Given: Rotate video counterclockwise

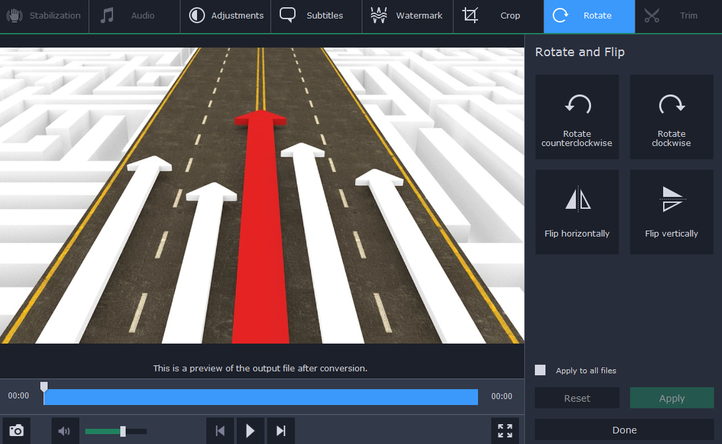Looking at the screenshot, I should (577, 118).
